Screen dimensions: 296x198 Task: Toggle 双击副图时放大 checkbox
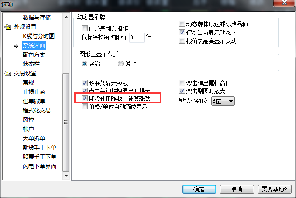tap(182, 91)
